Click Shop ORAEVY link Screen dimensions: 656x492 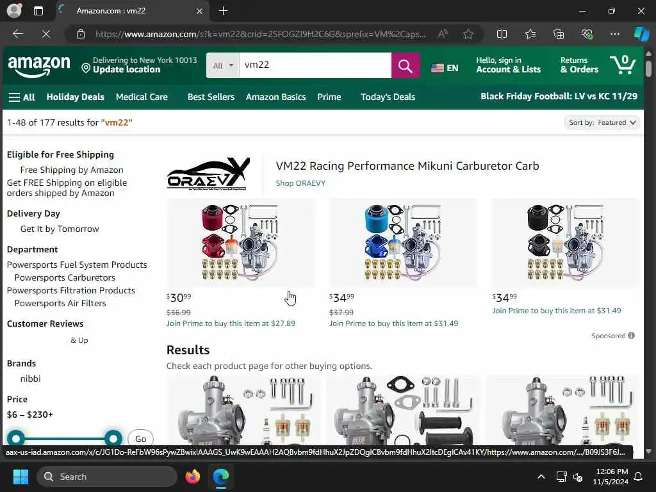pos(300,183)
